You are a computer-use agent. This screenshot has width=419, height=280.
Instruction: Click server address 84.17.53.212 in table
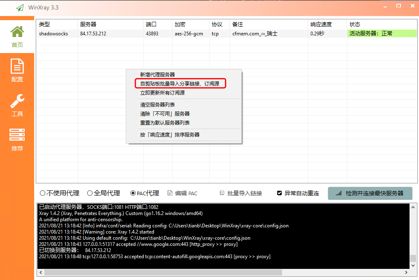click(x=93, y=34)
